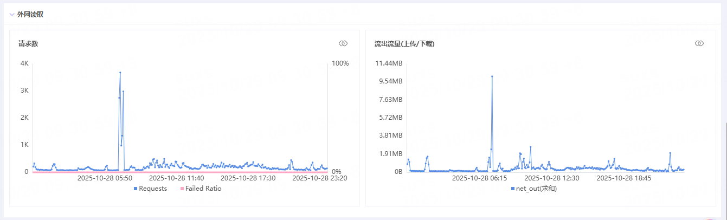727x220 pixels.
Task: Click the 2025-10-28 23:20 axis label
Action: (x=320, y=178)
